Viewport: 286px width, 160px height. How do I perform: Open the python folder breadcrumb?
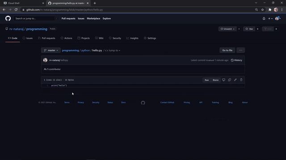tap(85, 50)
